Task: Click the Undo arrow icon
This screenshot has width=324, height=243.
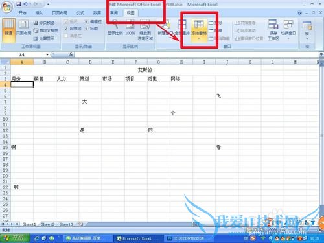Action: [25, 4]
